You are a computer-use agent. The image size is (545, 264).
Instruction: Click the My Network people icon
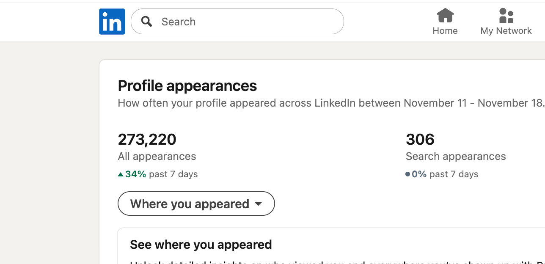tap(506, 16)
